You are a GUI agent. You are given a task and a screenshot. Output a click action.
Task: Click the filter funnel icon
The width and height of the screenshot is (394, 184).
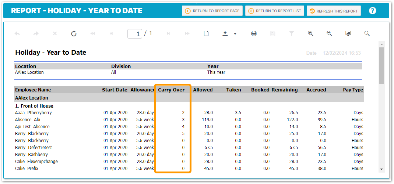click(x=292, y=33)
